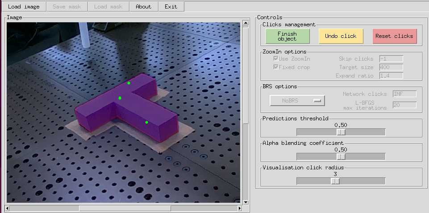Click the Target size input field
Screen dimensions: 429x213
click(x=391, y=67)
